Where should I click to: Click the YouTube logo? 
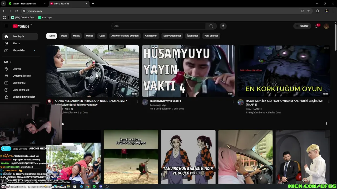21,26
